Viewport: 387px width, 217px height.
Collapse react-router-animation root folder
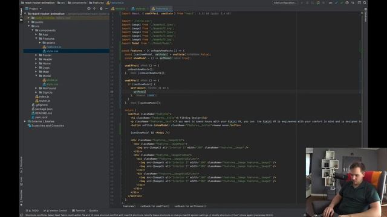(x=25, y=14)
